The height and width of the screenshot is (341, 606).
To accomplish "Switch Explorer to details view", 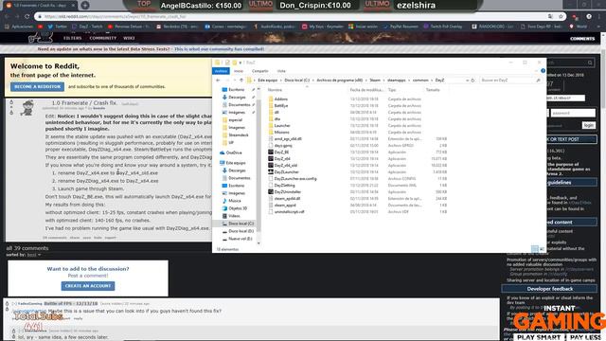I will coord(534,249).
